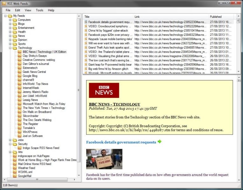Open the File menu
The height and width of the screenshot is (190, 243).
pyautogui.click(x=8, y=10)
